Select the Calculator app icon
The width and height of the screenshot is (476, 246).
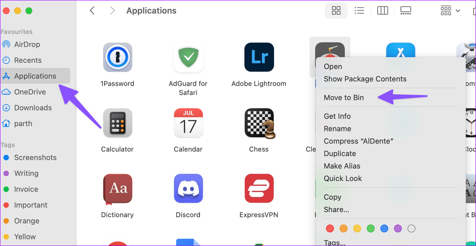click(x=117, y=123)
